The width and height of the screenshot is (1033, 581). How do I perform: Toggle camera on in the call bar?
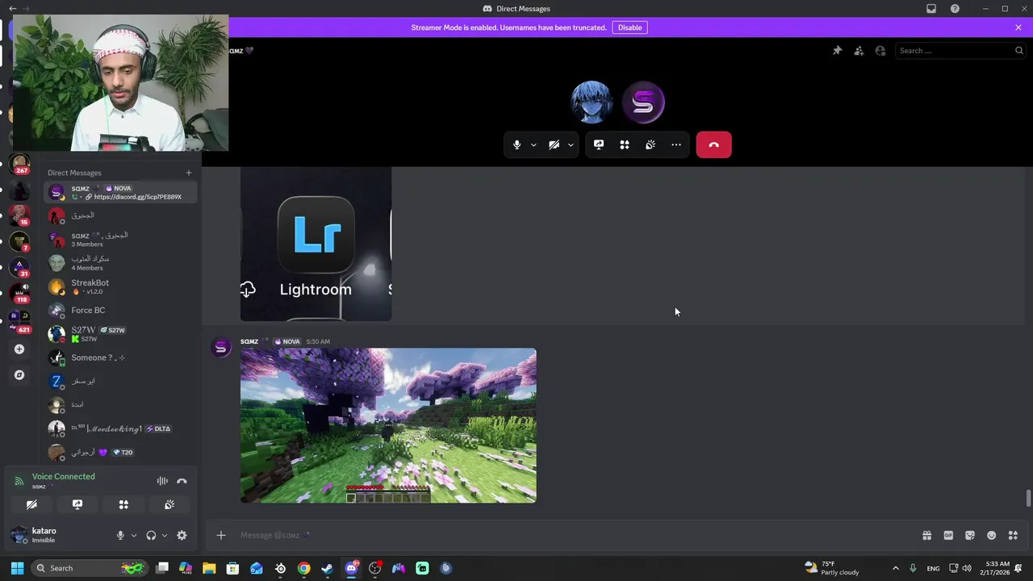click(x=554, y=144)
